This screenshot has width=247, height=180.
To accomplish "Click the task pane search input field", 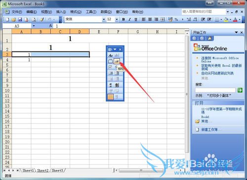I will tap(215, 90).
